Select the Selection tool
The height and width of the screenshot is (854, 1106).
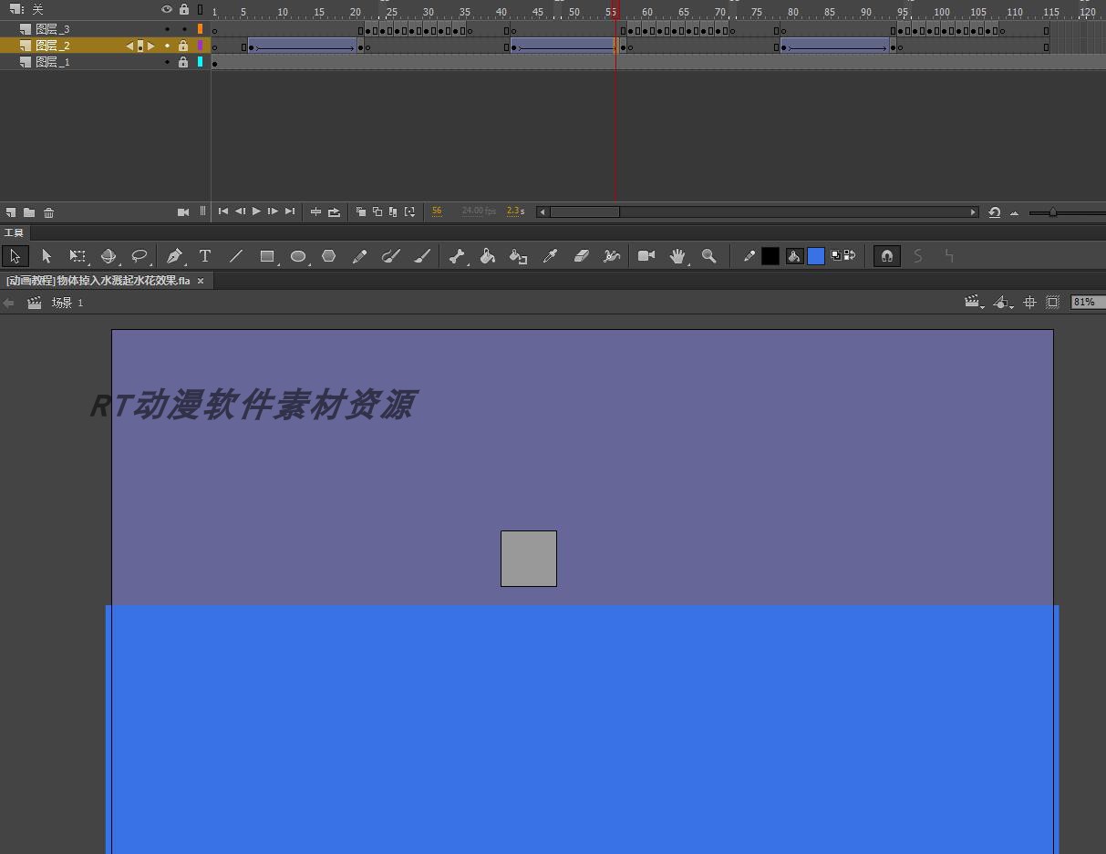[15, 256]
